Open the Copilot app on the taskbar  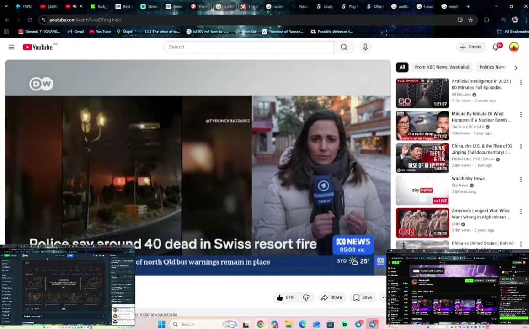[x=274, y=324]
